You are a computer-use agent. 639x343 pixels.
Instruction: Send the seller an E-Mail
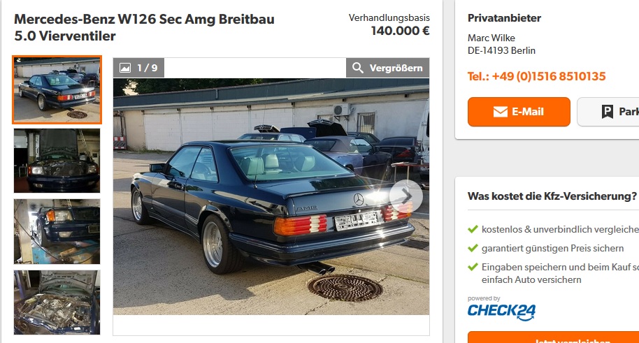pyautogui.click(x=519, y=112)
